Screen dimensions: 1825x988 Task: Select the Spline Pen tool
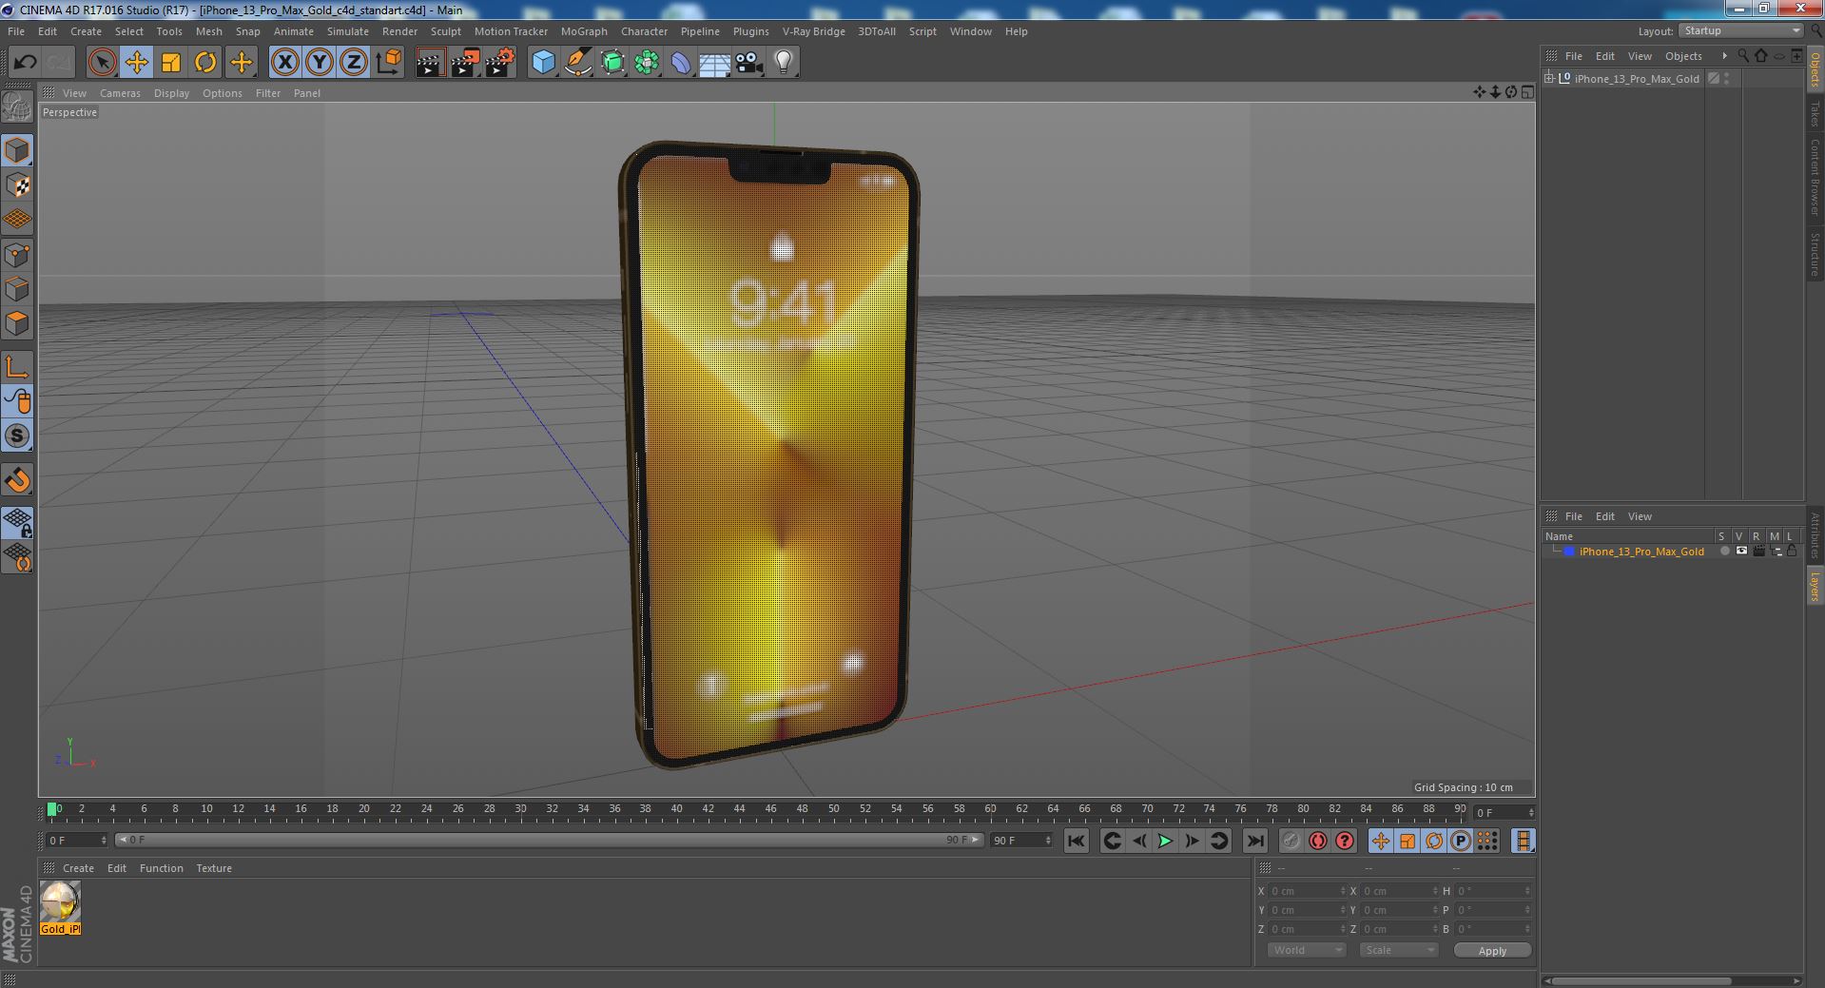click(x=578, y=63)
